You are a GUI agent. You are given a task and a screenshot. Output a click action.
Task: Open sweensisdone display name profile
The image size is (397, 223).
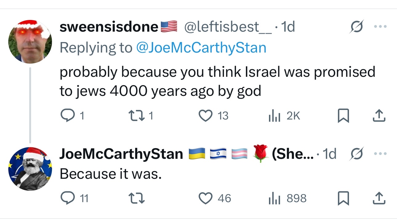coord(109,27)
